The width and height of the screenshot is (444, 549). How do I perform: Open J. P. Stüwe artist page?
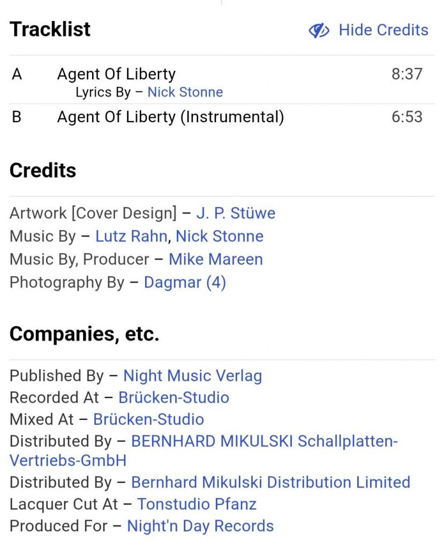236,213
